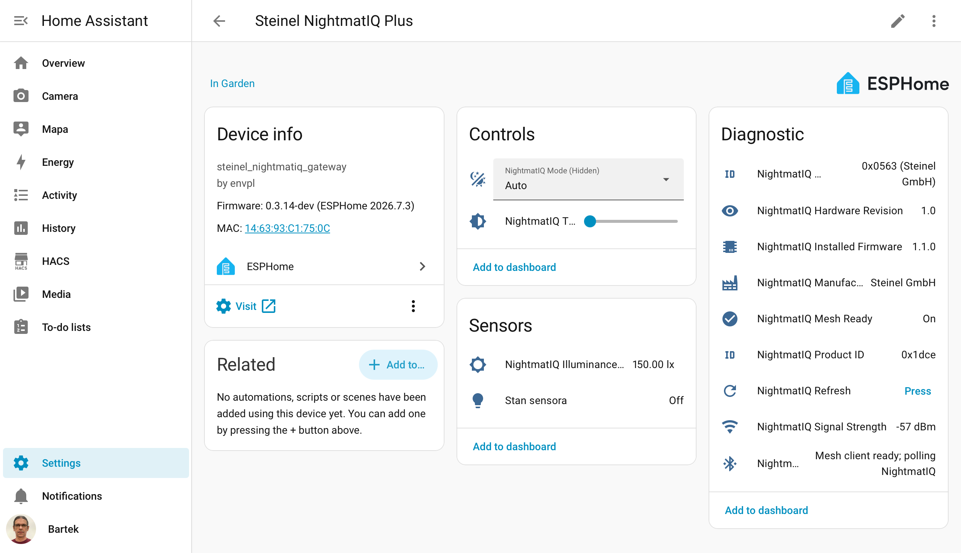The image size is (961, 553).
Task: Open Overview in the sidebar
Action: pyautogui.click(x=96, y=63)
